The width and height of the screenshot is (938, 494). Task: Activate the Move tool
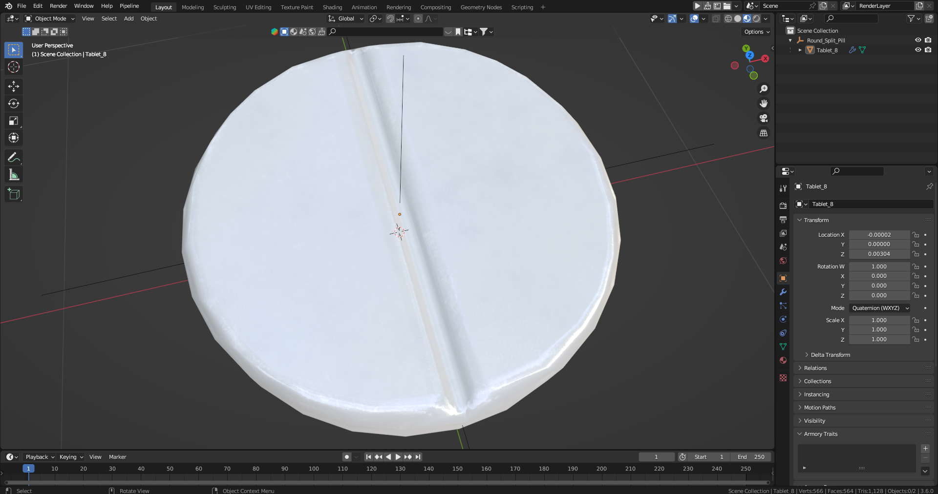[x=14, y=86]
